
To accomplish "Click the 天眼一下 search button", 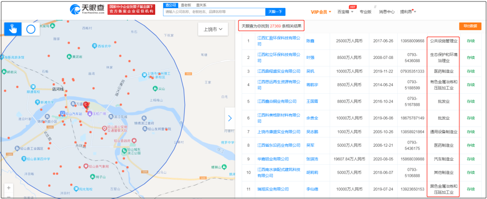I will [275, 12].
